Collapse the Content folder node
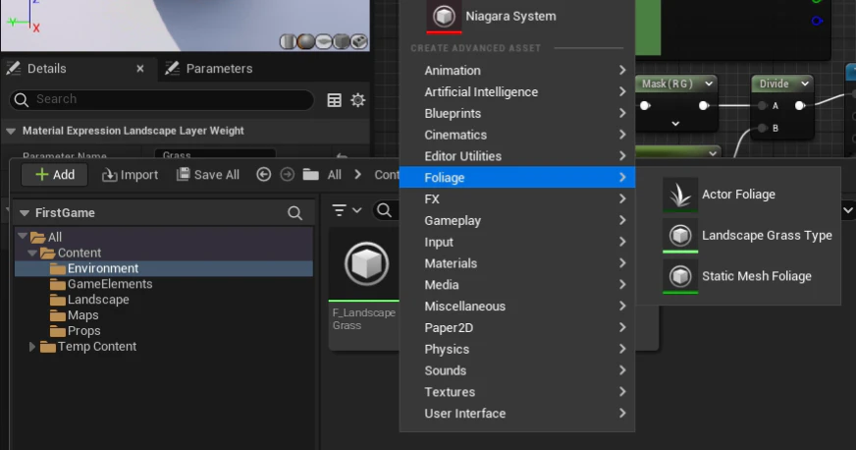 pos(32,253)
